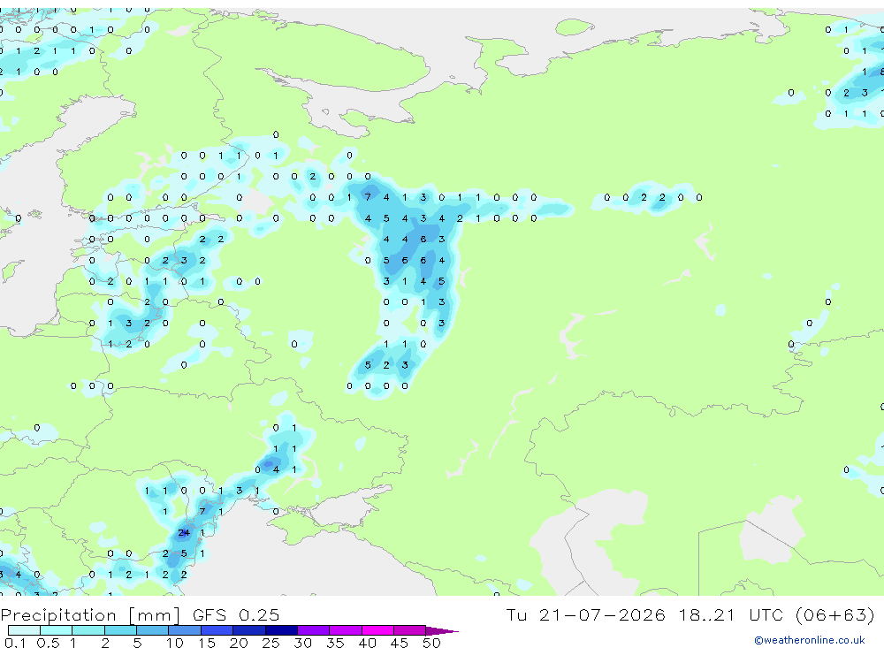Open the weatheronline.co.uk copyright link
The height and width of the screenshot is (648, 884).
click(x=810, y=639)
